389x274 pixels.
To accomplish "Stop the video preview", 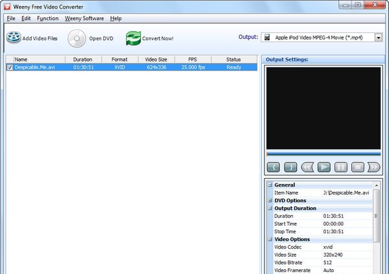I will coord(357,167).
